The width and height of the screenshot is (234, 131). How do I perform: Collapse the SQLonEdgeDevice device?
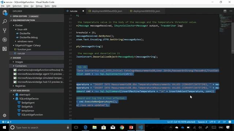tap(14, 99)
